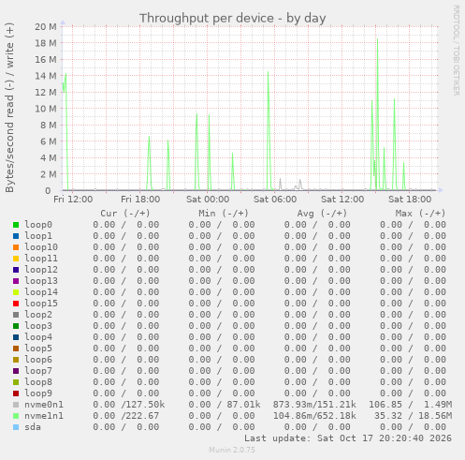The width and height of the screenshot is (465, 460).
Task: Click the loop12 dark blue legend swatch
Action: click(16, 270)
